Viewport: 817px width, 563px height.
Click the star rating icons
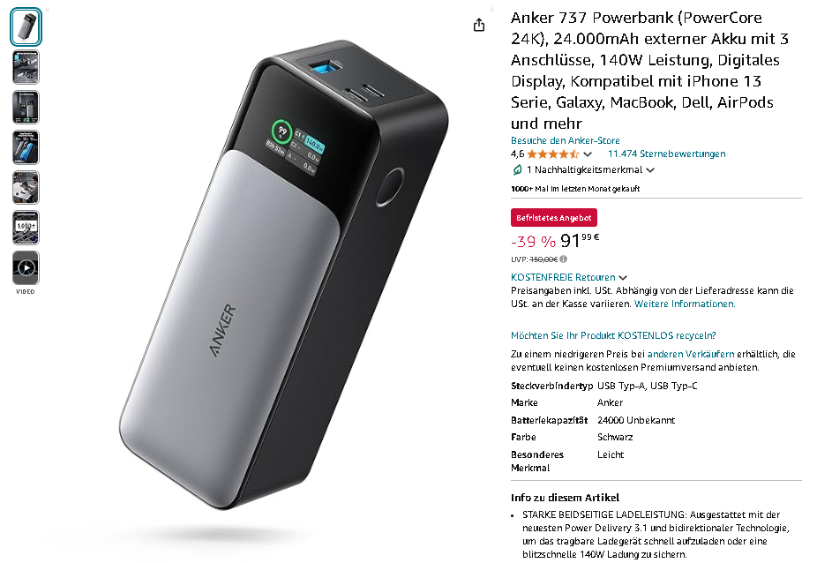click(x=552, y=154)
